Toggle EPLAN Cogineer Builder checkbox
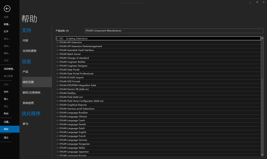 57,62
